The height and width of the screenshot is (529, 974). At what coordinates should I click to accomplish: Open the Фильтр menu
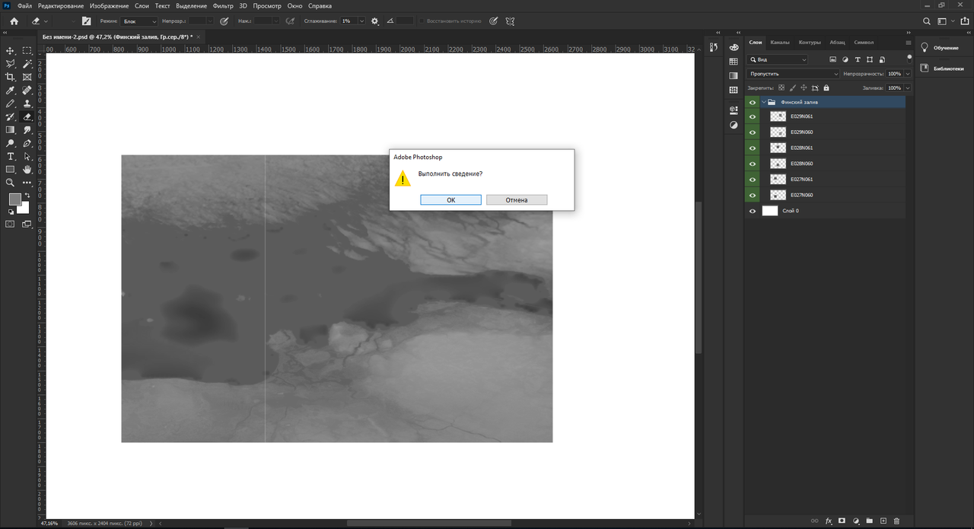coord(223,5)
